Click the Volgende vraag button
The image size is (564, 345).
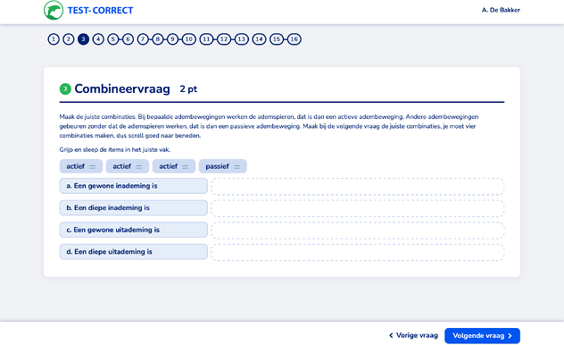pos(482,336)
